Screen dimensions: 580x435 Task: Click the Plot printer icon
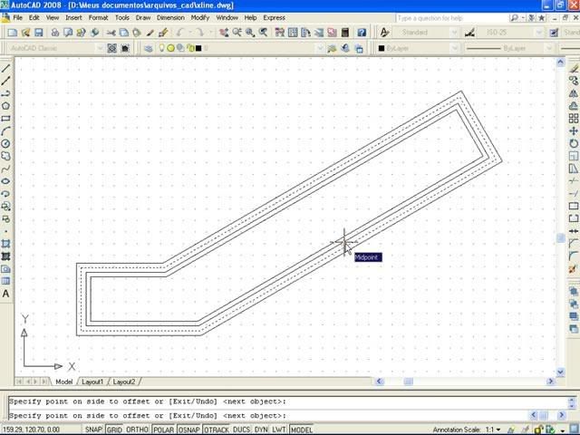click(x=55, y=33)
